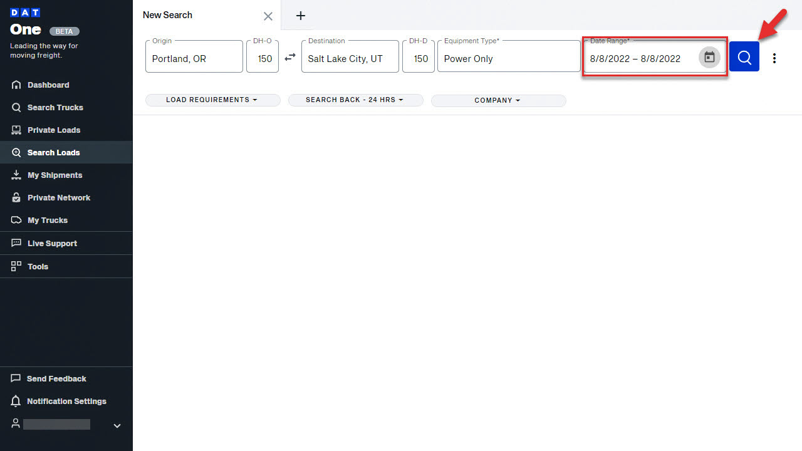Open Private Loads page
802x451 pixels.
[x=54, y=130]
